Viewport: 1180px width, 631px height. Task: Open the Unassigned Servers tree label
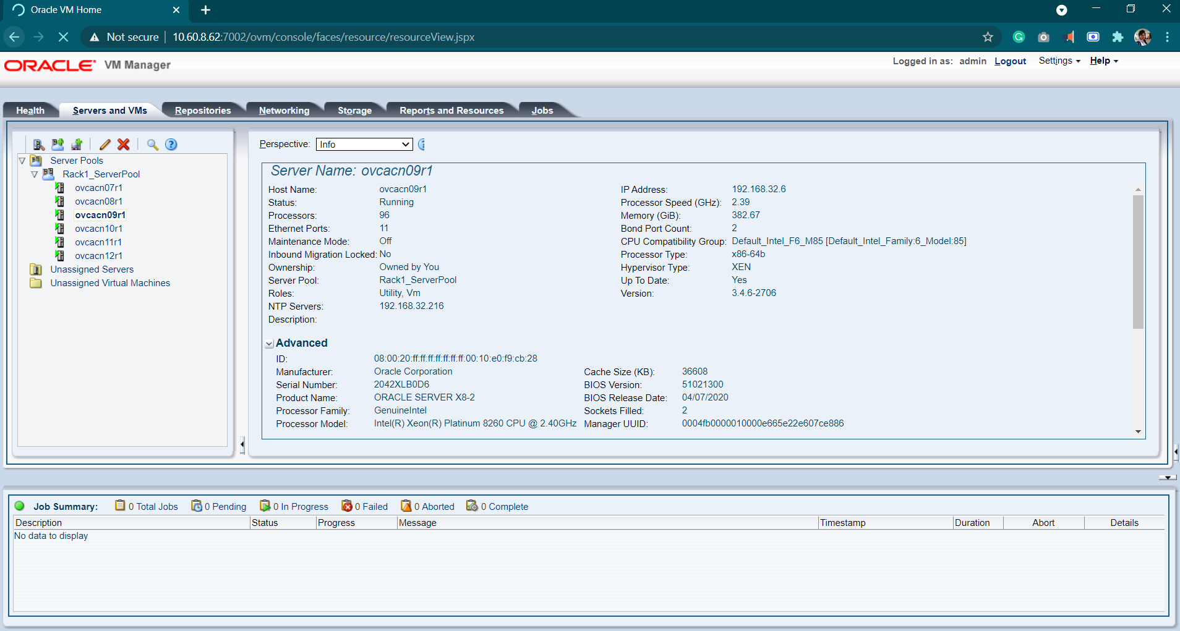point(92,269)
